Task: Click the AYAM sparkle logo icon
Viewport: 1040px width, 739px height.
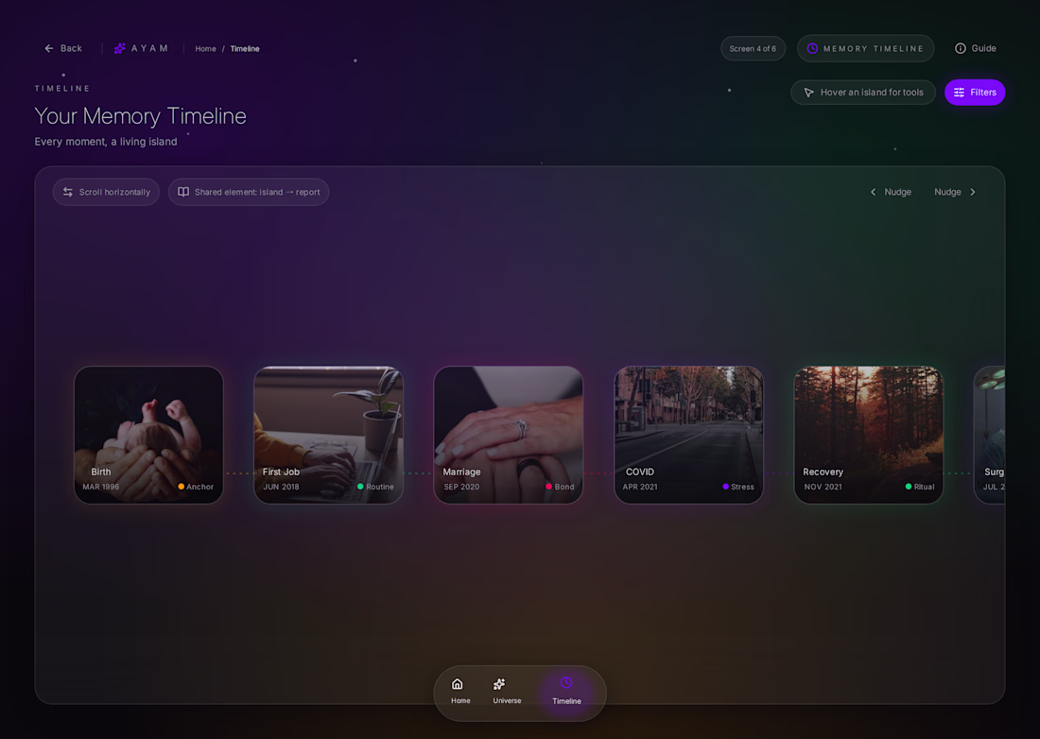Action: (x=119, y=48)
